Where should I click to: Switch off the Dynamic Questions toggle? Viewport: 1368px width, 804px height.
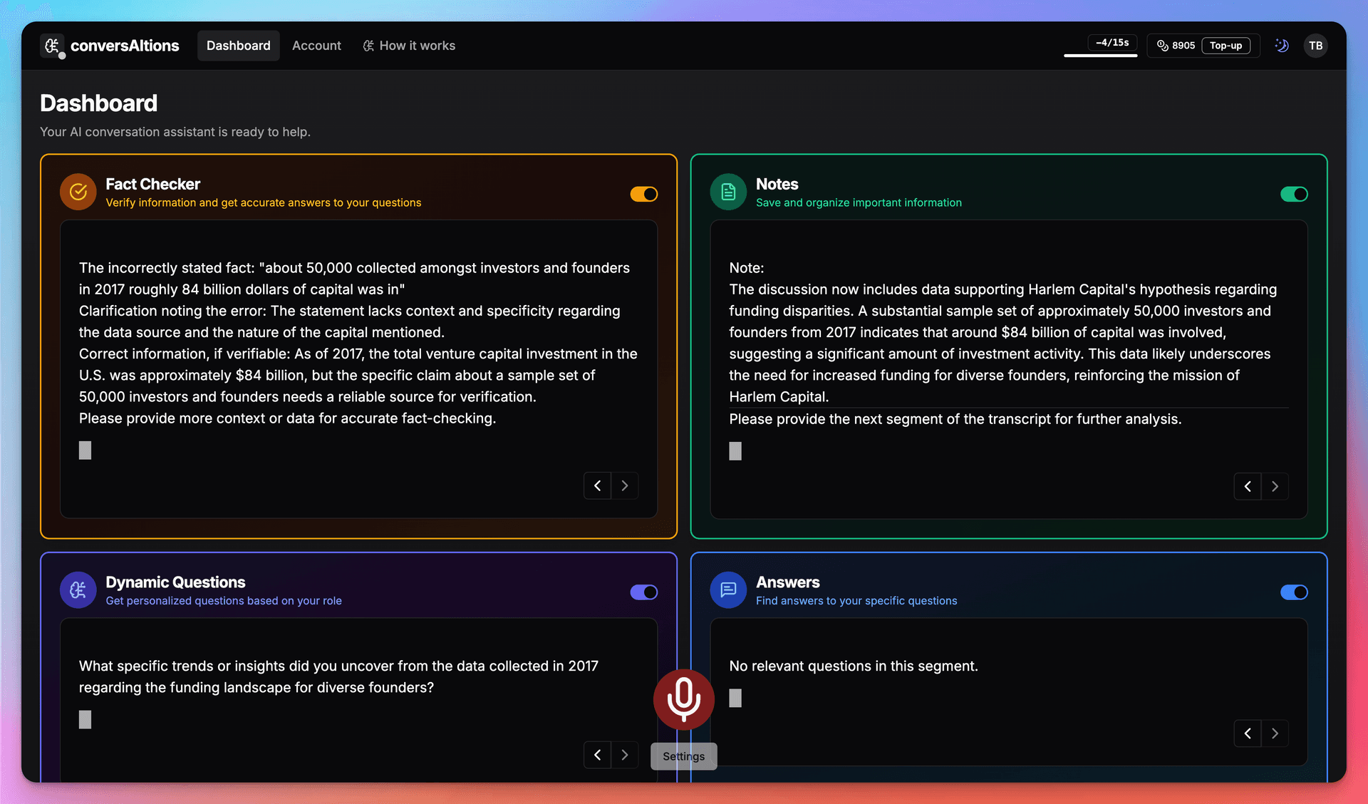pos(643,592)
